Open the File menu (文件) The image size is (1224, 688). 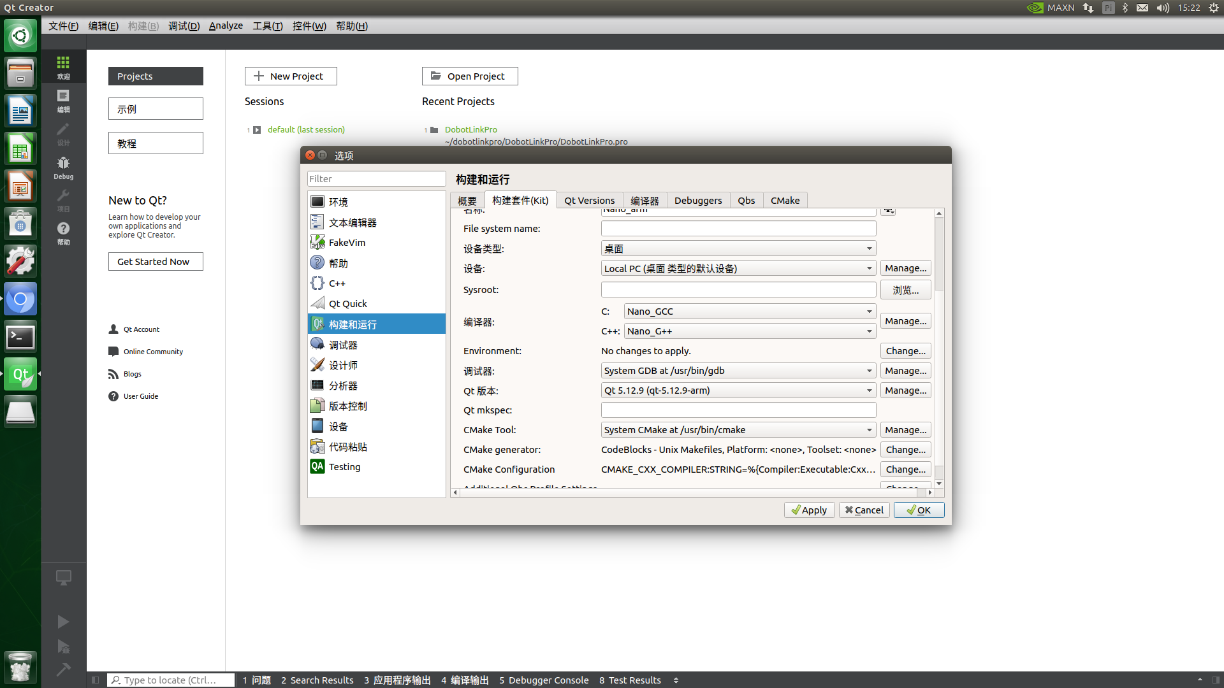(x=63, y=25)
